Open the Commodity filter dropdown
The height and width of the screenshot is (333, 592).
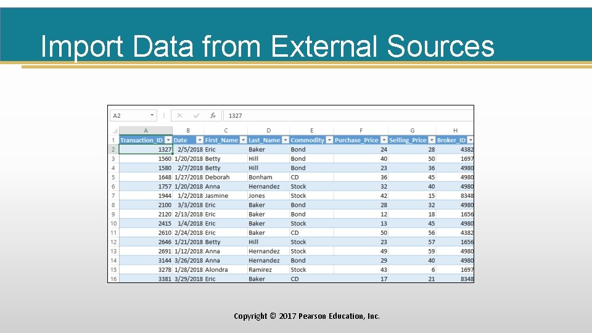click(329, 140)
